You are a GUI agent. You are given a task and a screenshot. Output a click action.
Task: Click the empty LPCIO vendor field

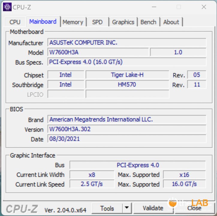point(66,94)
